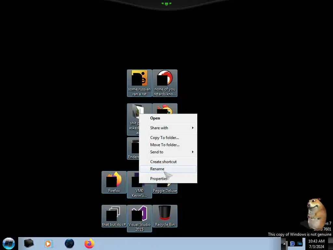The width and height of the screenshot is (333, 250).
Task: Click the green indicator on the top dock
Action: [x=166, y=4]
